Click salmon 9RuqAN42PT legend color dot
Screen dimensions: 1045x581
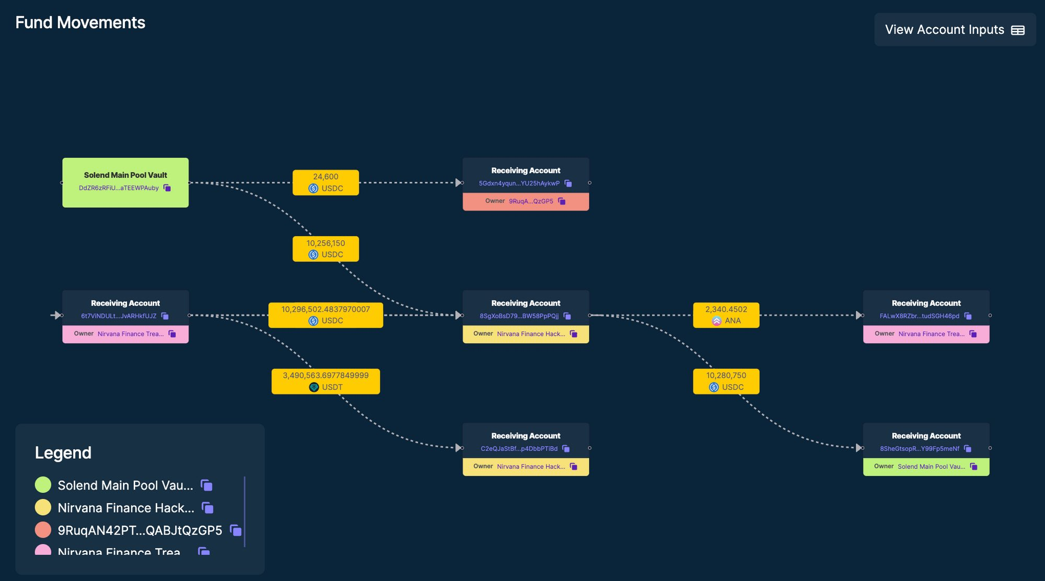[x=43, y=530]
